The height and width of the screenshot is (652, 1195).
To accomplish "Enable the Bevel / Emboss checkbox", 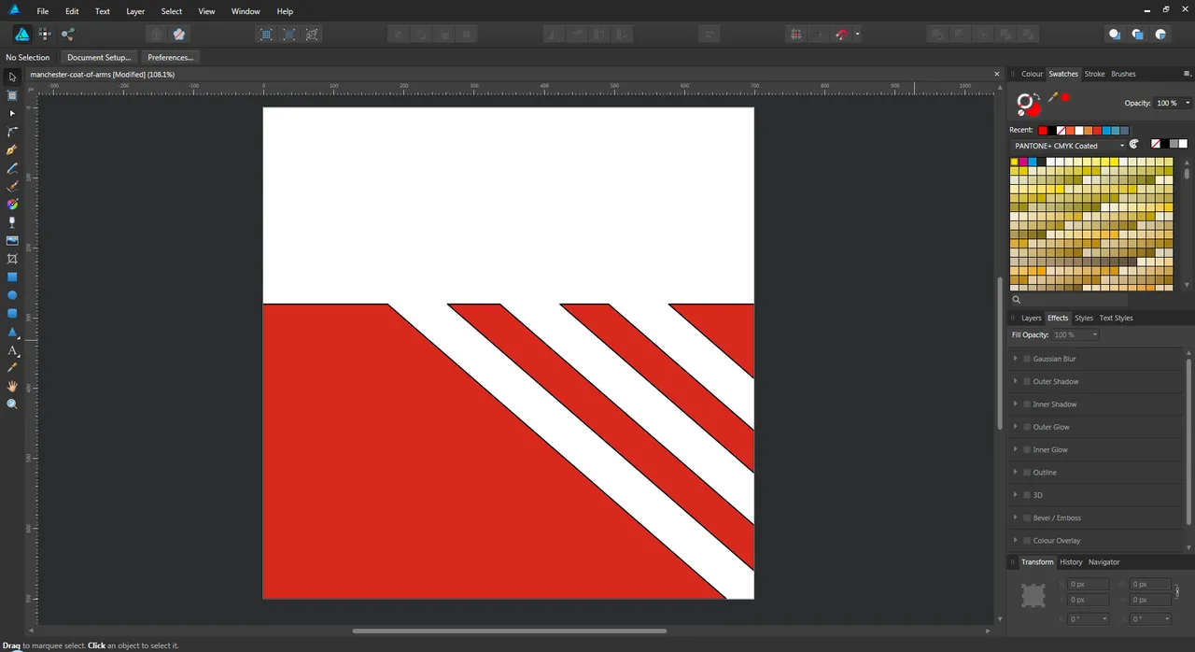I will [x=1027, y=517].
